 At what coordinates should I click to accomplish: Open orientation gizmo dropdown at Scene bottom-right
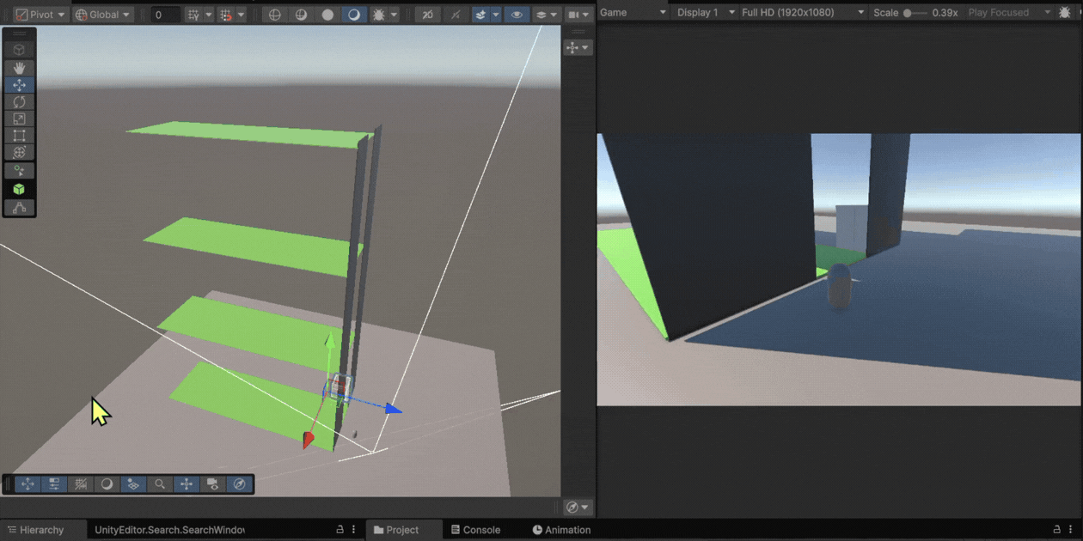click(578, 508)
